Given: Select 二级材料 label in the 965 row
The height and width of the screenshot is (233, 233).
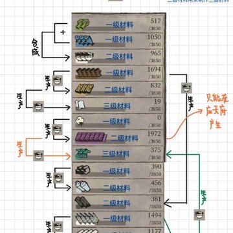Looking at the screenshot, I should 119,56.
